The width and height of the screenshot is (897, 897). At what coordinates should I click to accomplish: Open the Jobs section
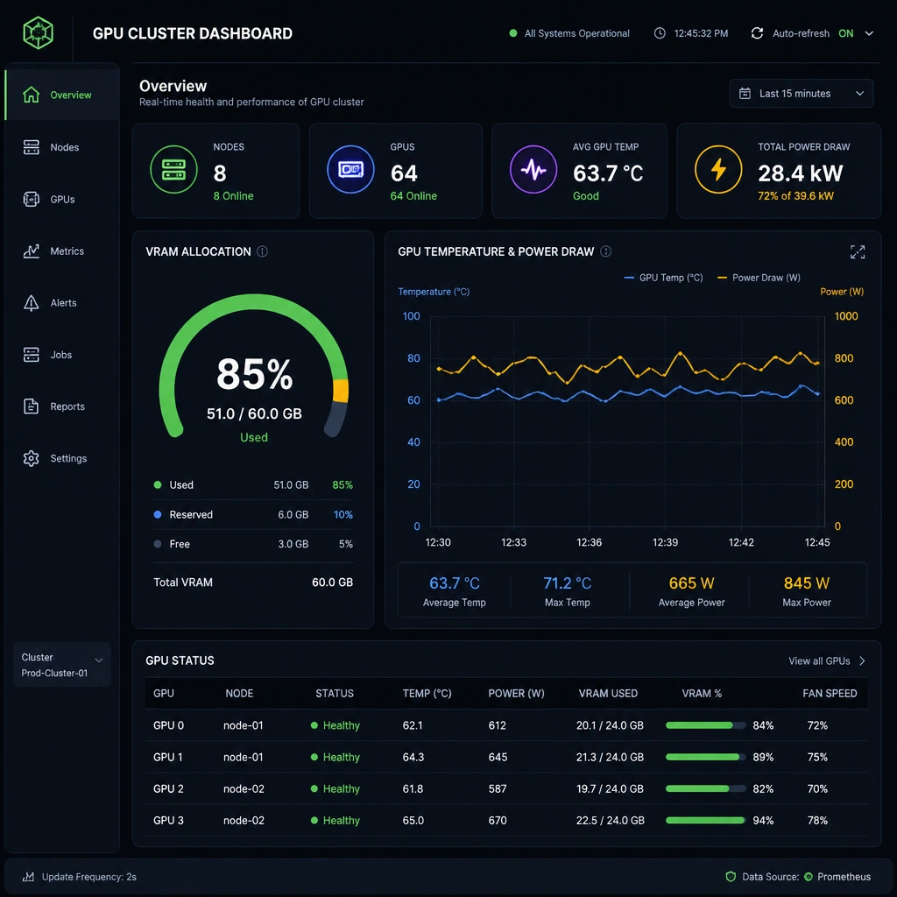coord(62,355)
